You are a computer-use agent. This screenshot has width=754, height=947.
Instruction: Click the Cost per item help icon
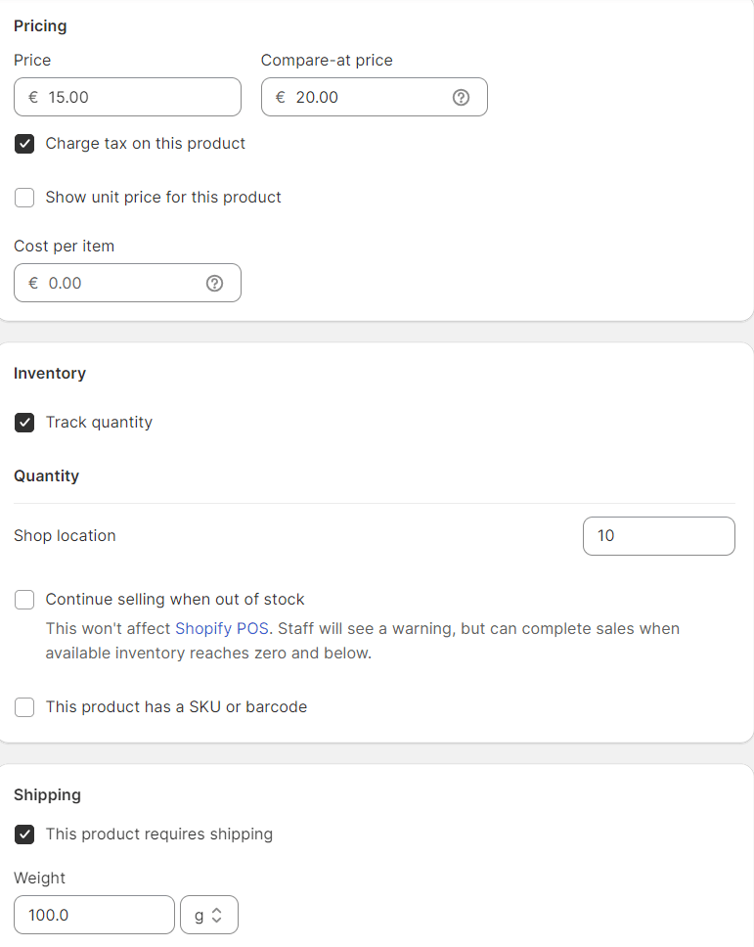(214, 284)
